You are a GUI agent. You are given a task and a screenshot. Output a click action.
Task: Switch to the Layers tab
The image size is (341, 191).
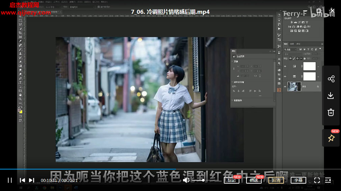286,44
